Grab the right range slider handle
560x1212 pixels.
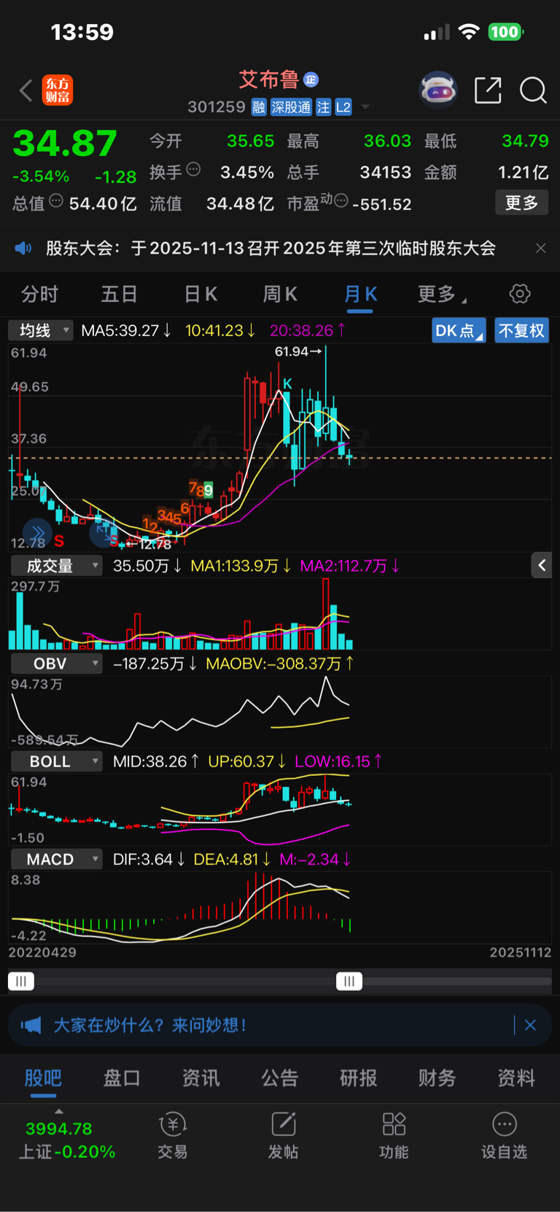click(349, 981)
